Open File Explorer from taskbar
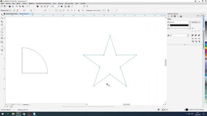This screenshot has width=207, height=116. pyautogui.click(x=13, y=114)
